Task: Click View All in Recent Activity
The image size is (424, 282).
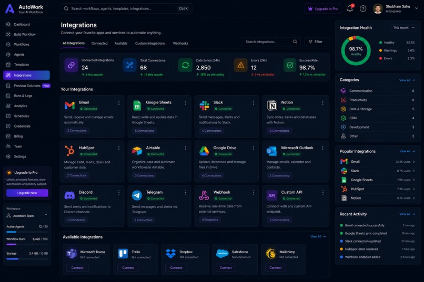Action: [407, 214]
